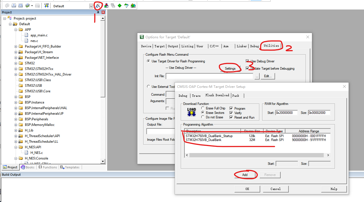Image resolution: width=364 pixels, height=202 pixels.
Task: Select Use Target Driver for Flash Programming
Action: [149, 61]
